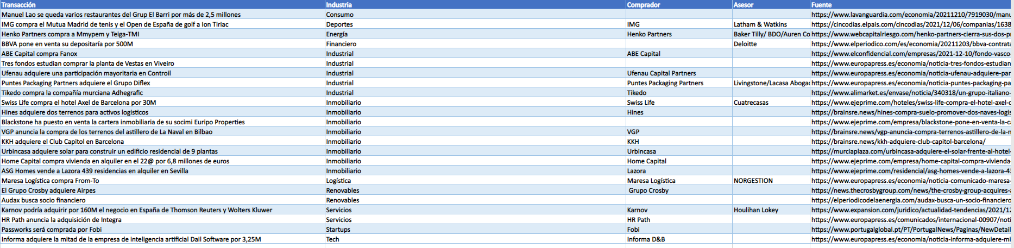Click cell 'BBVA pone en venta su depositaría por 500M'

[x=162, y=44]
